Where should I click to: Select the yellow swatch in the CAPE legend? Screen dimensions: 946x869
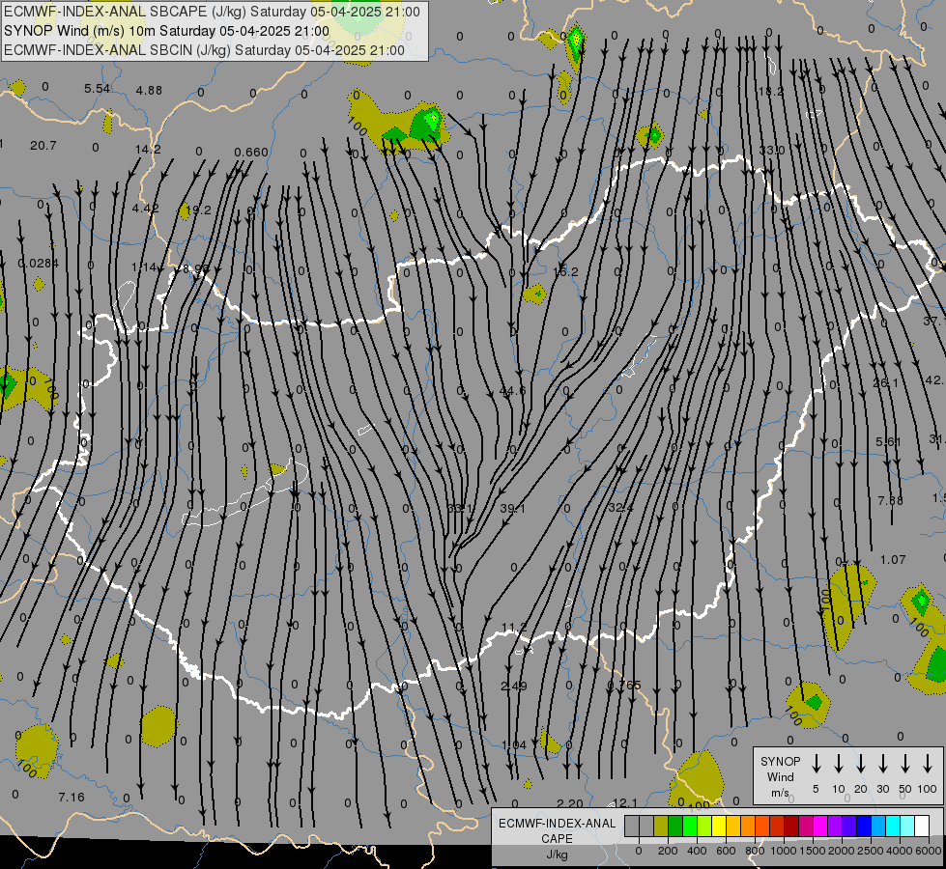719,827
